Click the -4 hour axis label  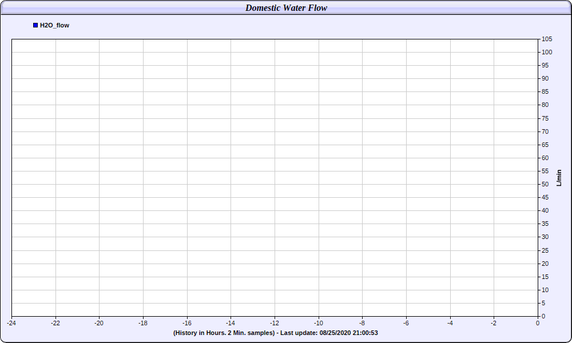[x=450, y=323]
